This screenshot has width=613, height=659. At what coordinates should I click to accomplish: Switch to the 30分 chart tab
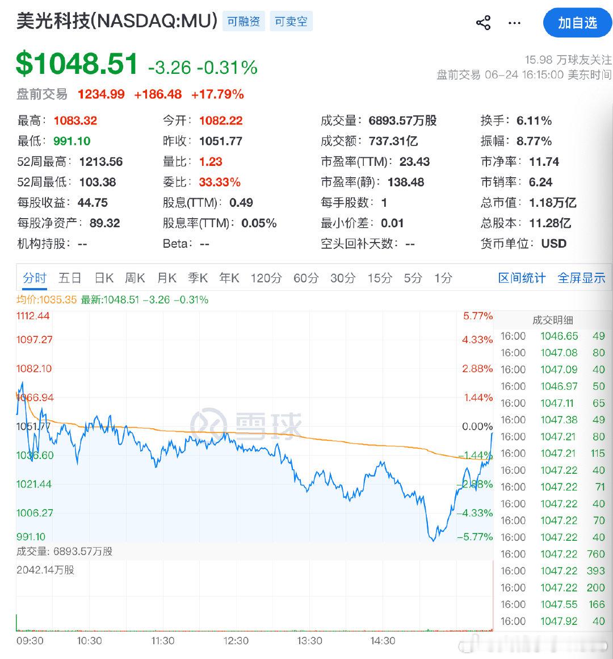(x=343, y=278)
